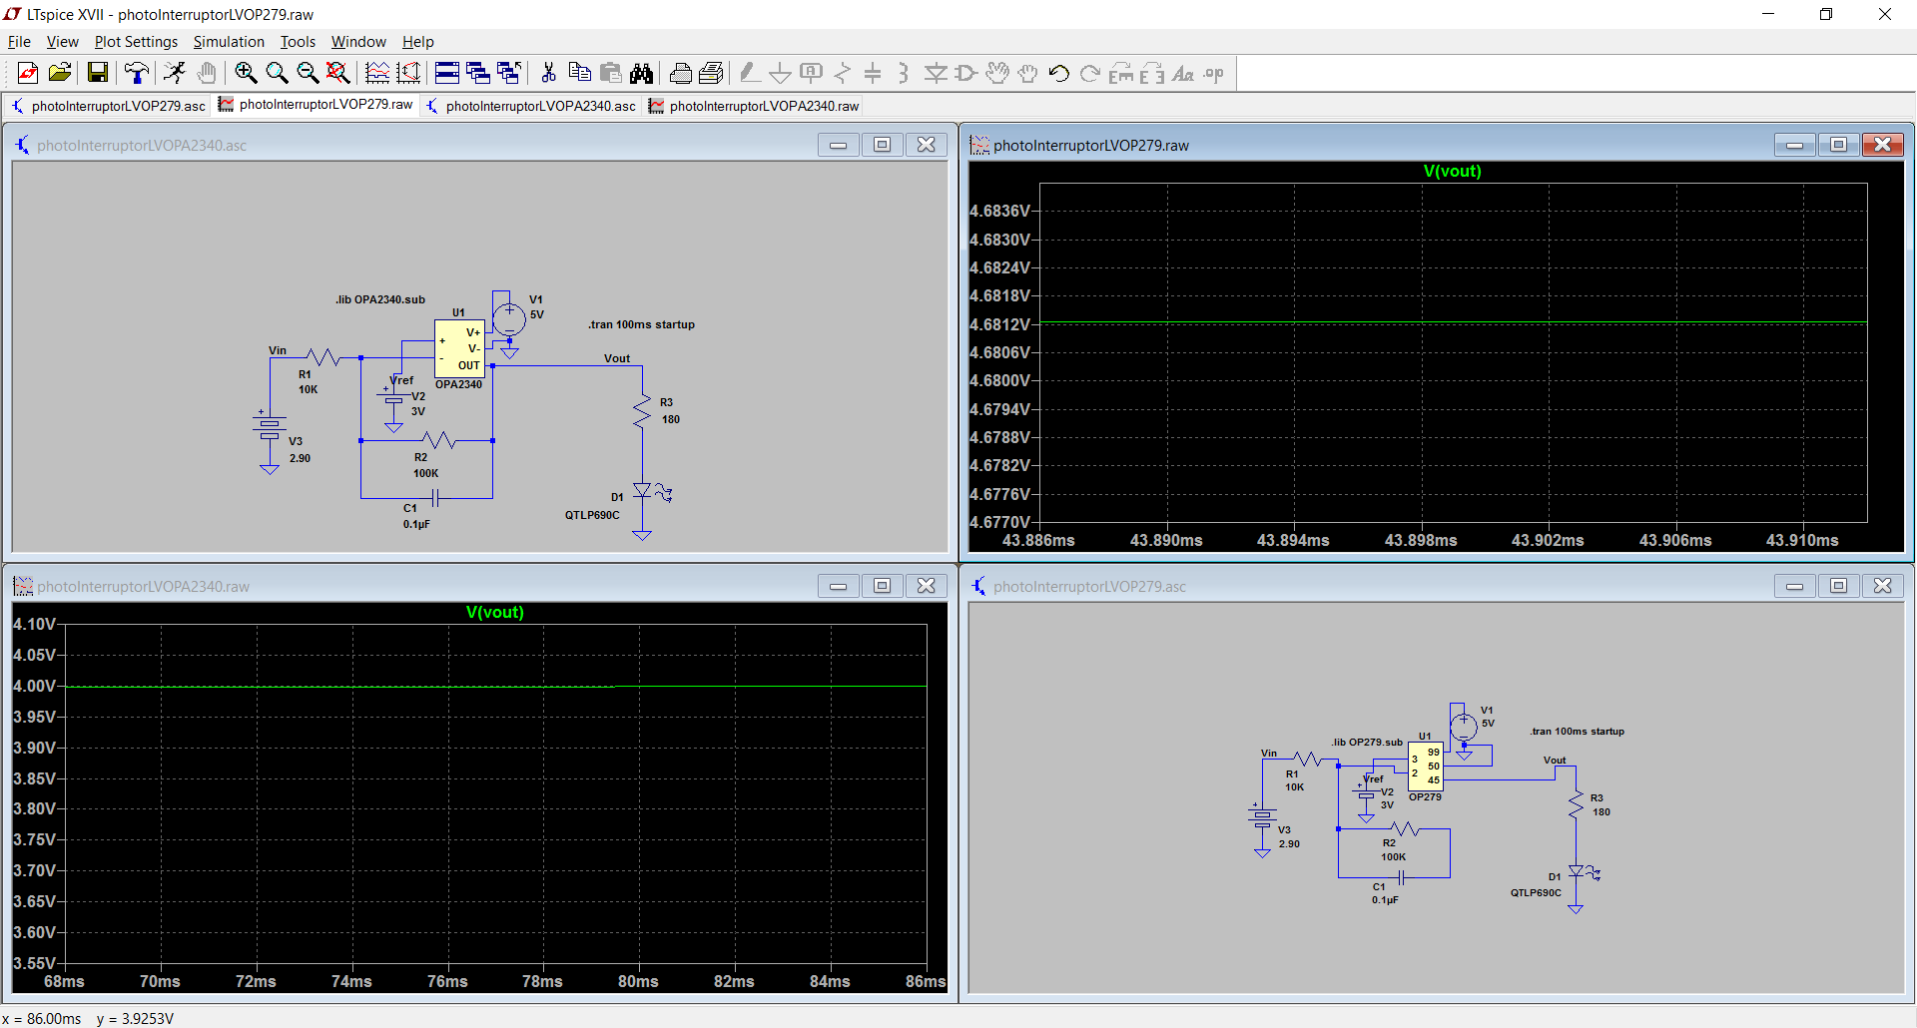Select the Drag closed-hand tool
This screenshot has height=1028, width=1917.
[1027, 73]
